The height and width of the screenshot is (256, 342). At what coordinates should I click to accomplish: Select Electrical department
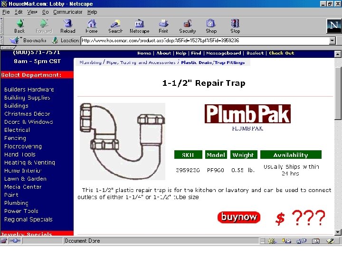tap(17, 130)
